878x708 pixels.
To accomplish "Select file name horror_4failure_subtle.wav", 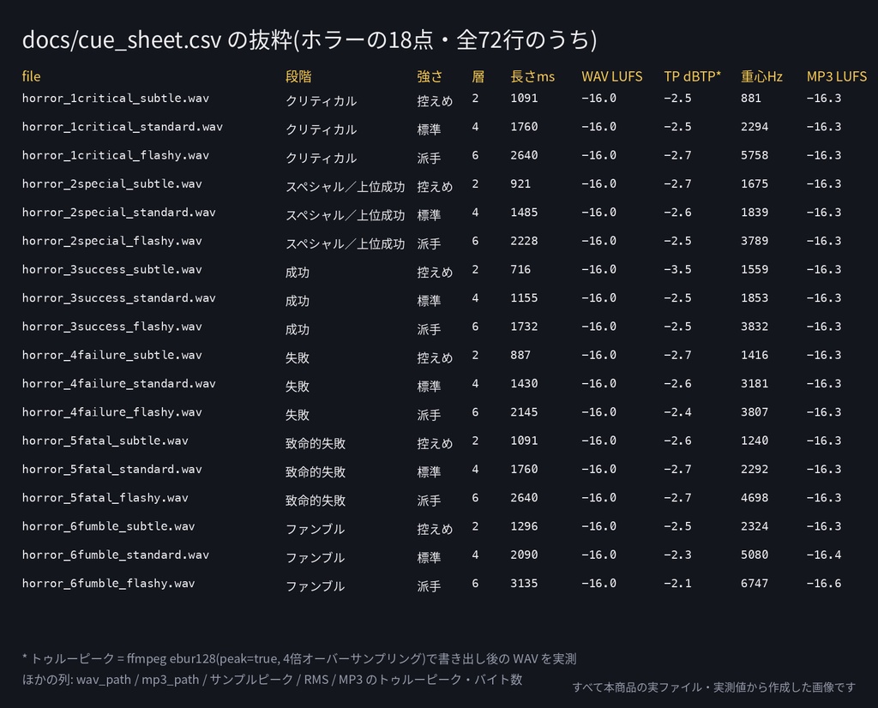I will coord(112,355).
